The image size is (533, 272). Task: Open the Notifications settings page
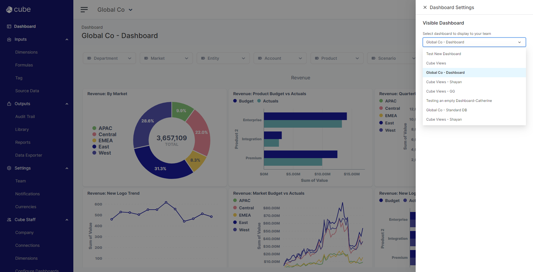coord(28,194)
